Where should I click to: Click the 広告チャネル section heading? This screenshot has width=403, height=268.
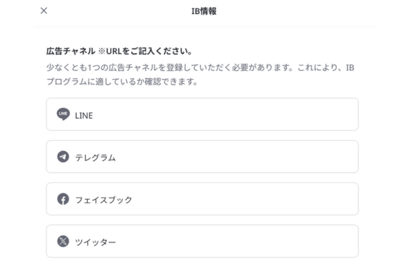pos(71,52)
